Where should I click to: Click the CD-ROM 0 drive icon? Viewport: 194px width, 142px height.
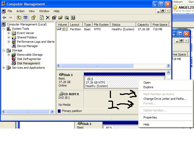(x=61, y=94)
